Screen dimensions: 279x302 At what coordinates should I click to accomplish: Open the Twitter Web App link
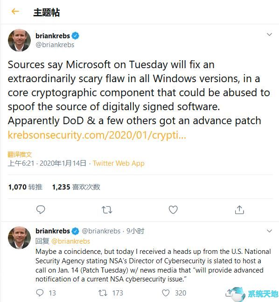119,163
